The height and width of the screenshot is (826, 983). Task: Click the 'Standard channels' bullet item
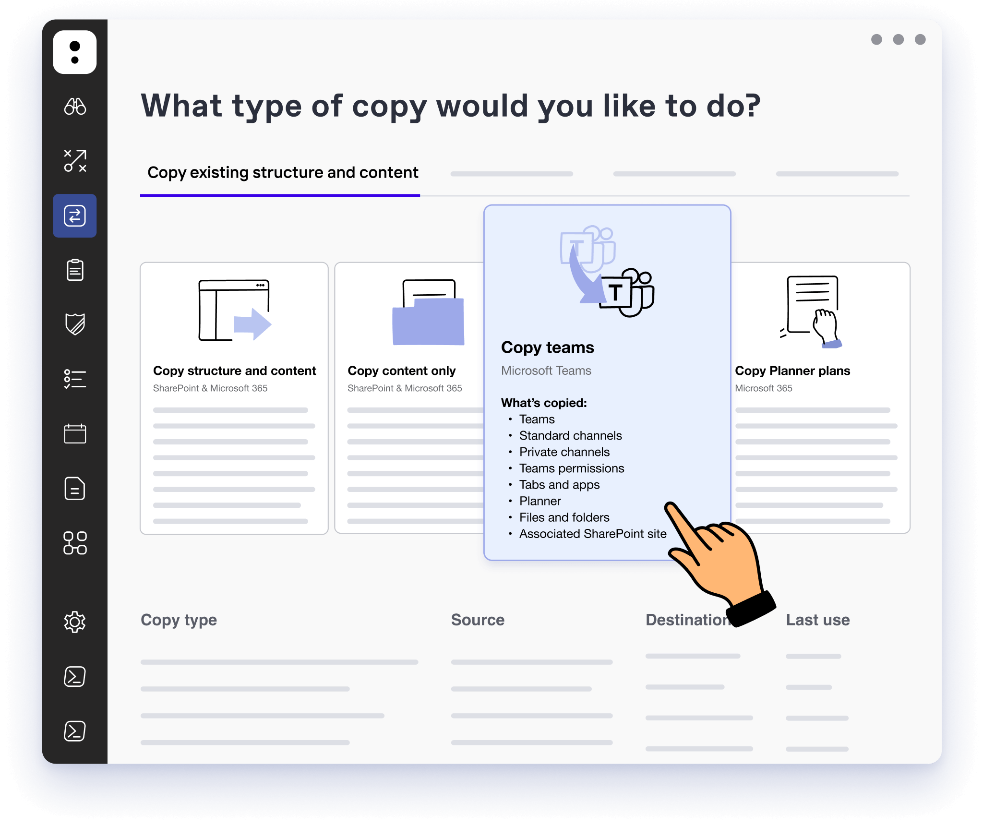(571, 436)
